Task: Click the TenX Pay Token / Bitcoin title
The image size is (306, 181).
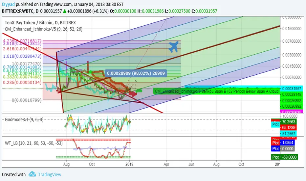Action: click(40, 23)
